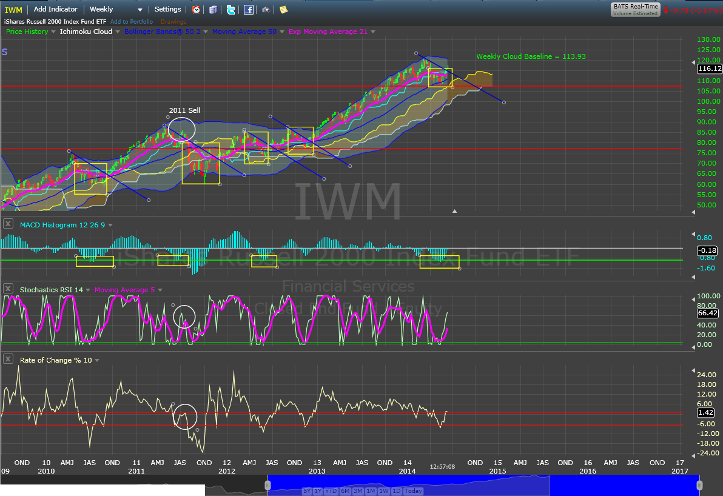Expand Bollinger Bands 50 2 options

tap(206, 32)
